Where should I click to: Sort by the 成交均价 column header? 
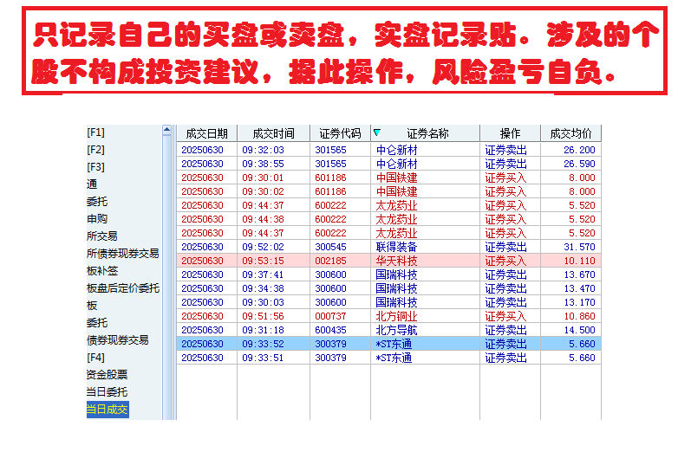tap(570, 133)
